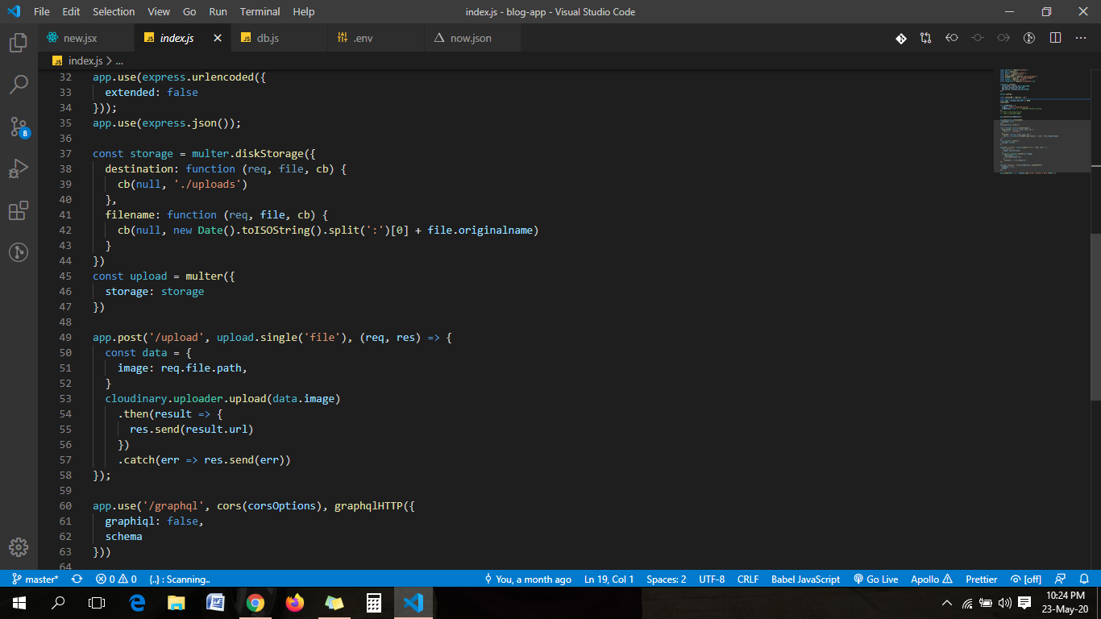This screenshot has width=1101, height=619.
Task: Open the Help menu
Action: click(304, 12)
